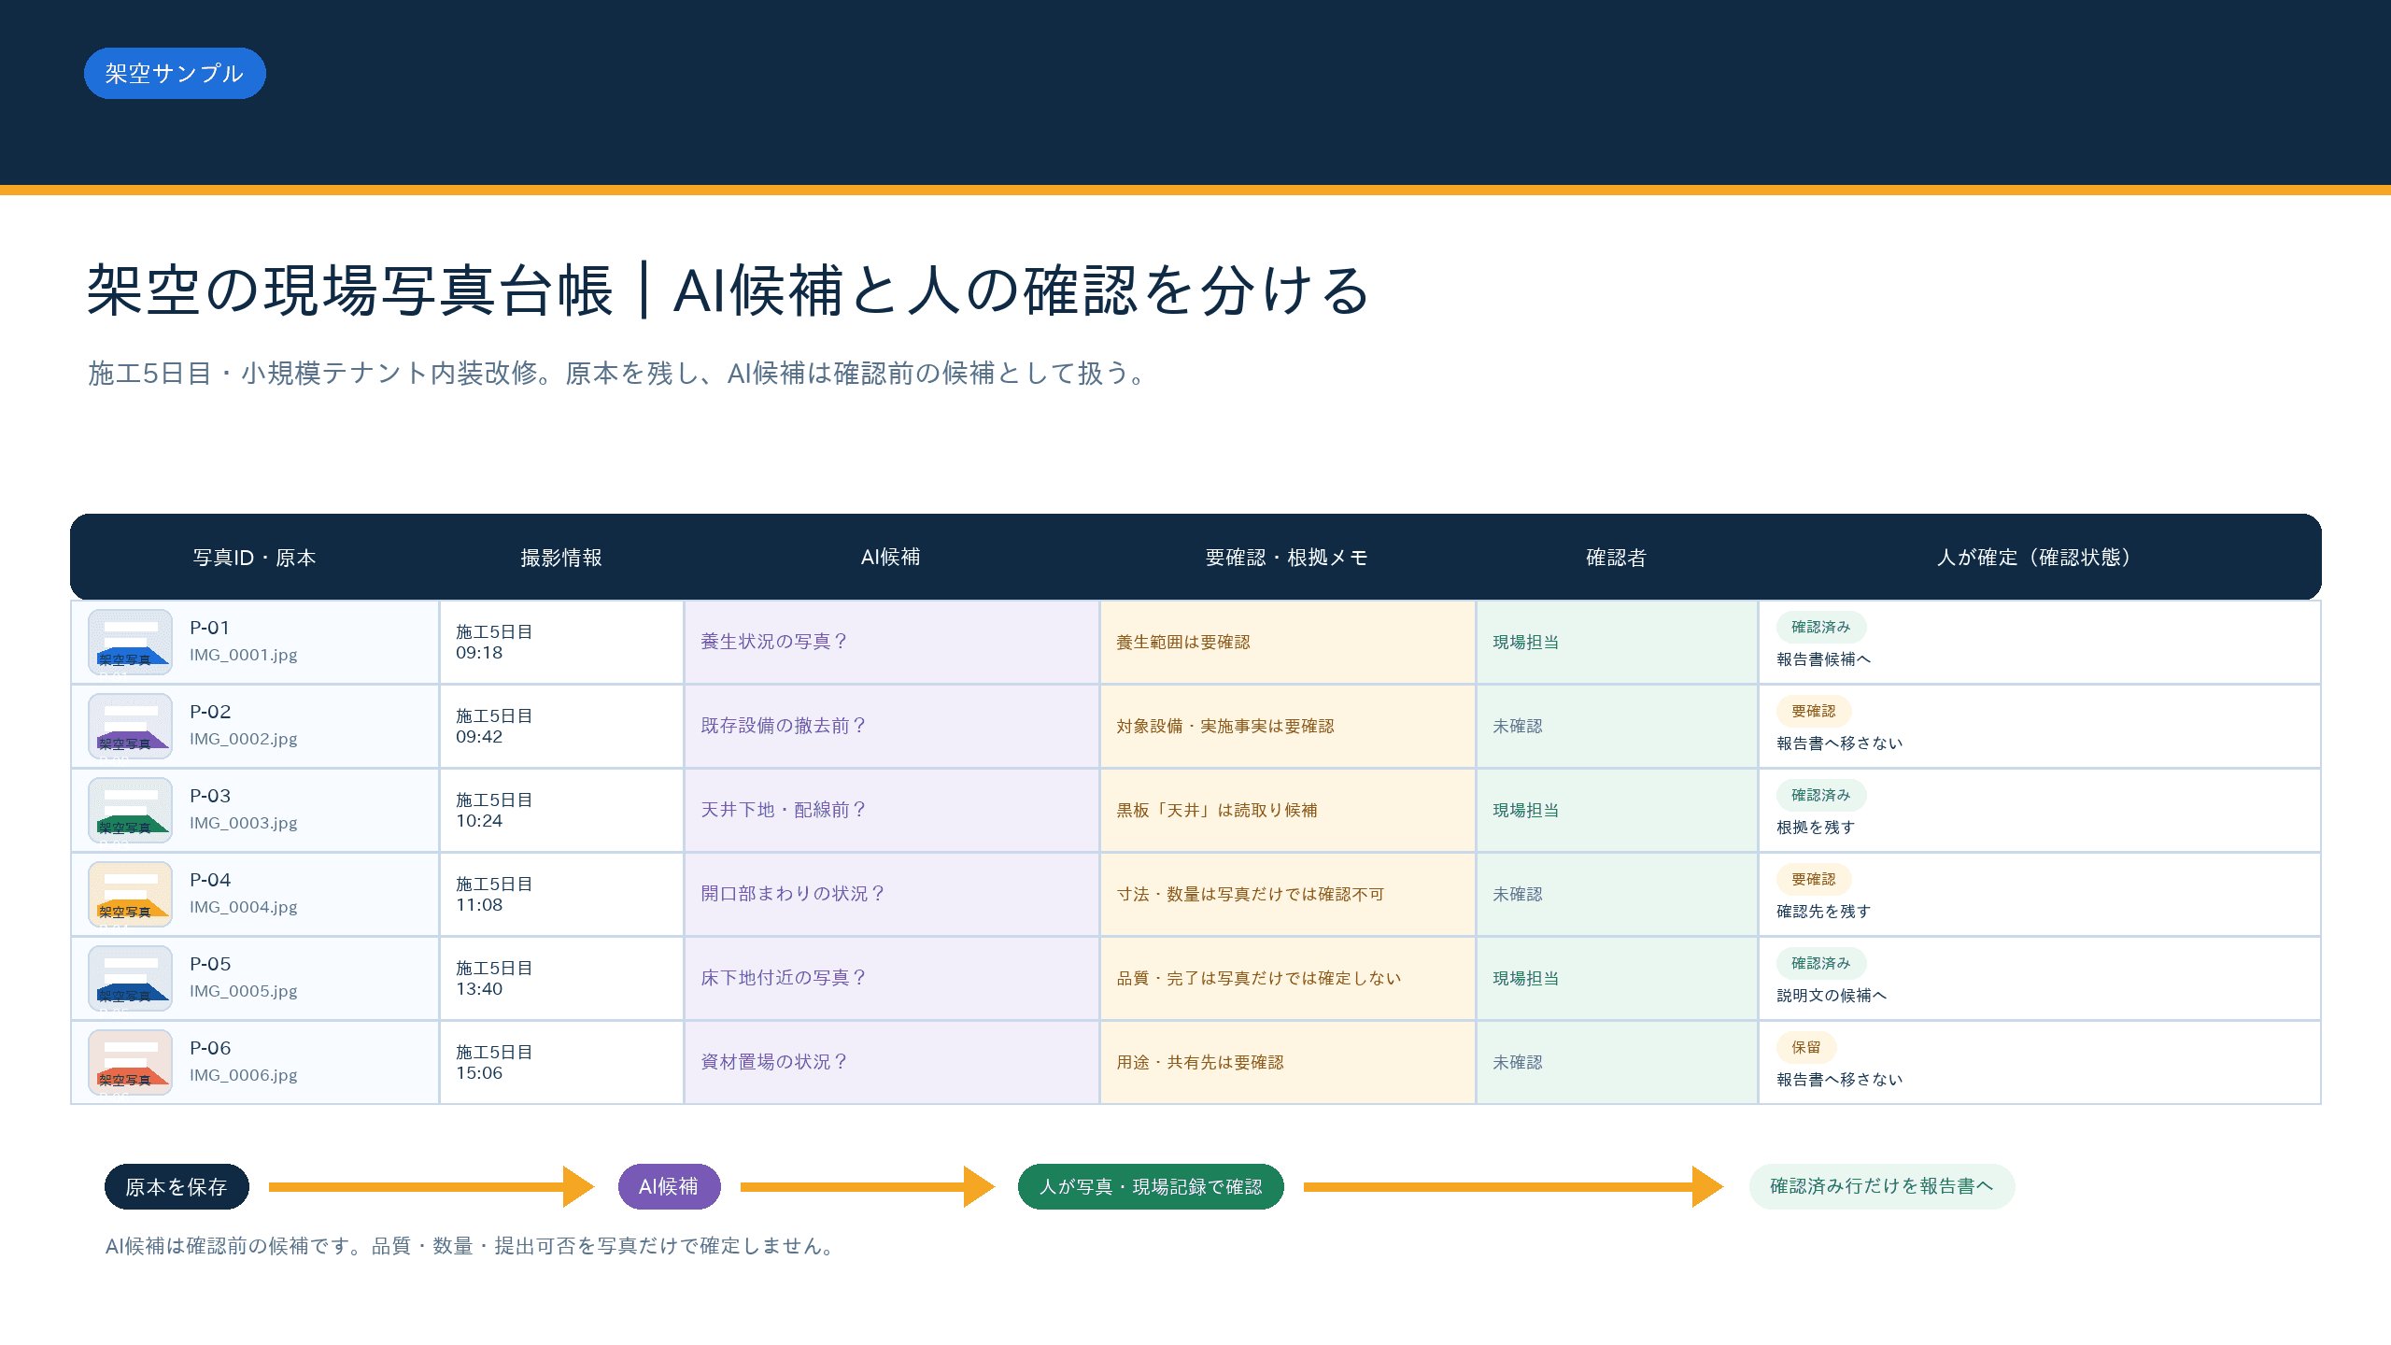Click memo 用途・共有先は要確認
Screen dimensions: 2391x1345
(1200, 1062)
